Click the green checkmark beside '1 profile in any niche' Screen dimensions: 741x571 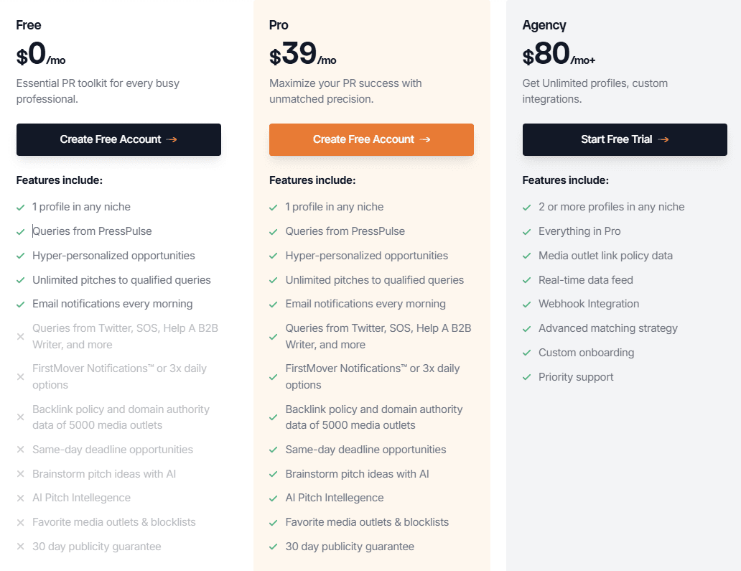(20, 207)
